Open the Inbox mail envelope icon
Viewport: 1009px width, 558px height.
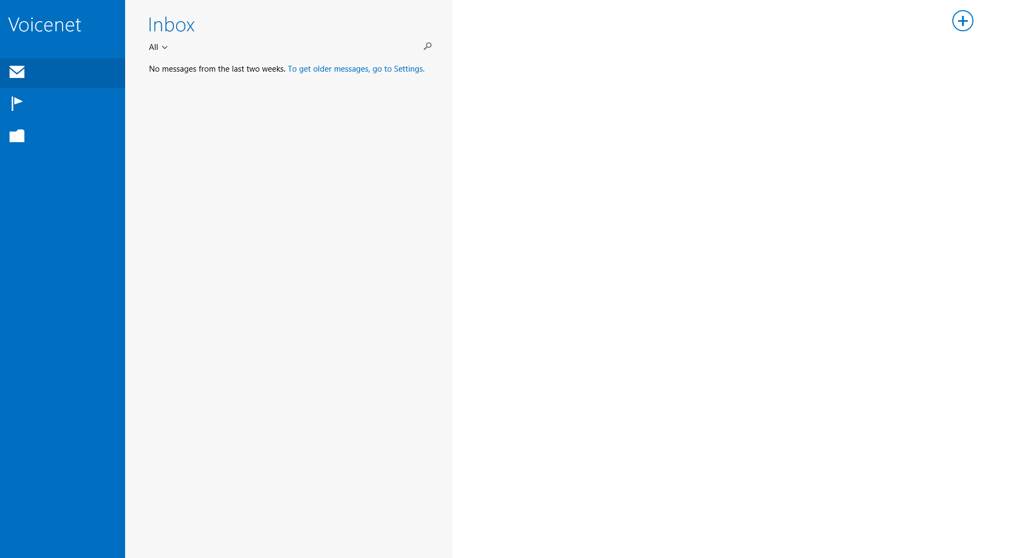point(17,72)
